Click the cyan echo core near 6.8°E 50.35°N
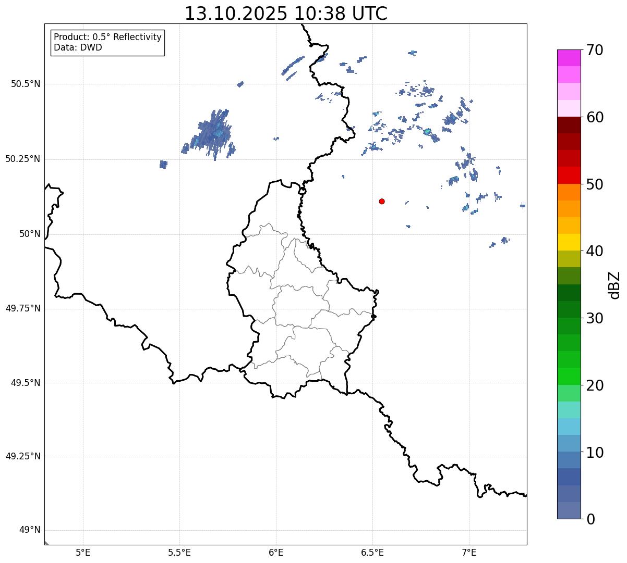The width and height of the screenshot is (627, 563). [x=427, y=131]
